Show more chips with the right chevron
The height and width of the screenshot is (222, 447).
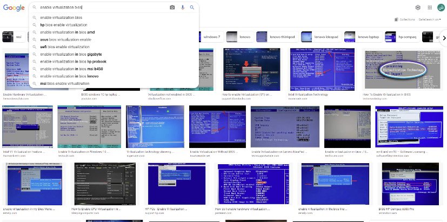pyautogui.click(x=444, y=38)
